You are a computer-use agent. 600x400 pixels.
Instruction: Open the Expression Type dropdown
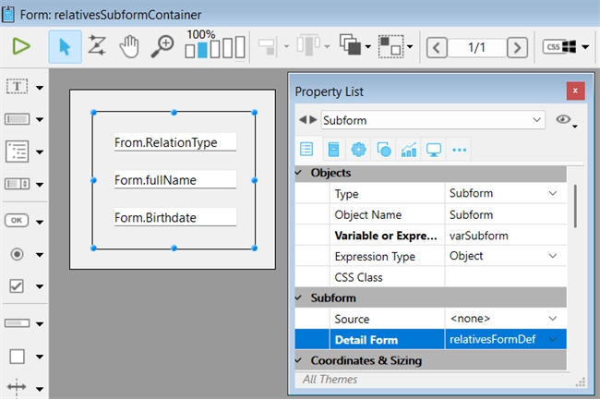pyautogui.click(x=552, y=256)
